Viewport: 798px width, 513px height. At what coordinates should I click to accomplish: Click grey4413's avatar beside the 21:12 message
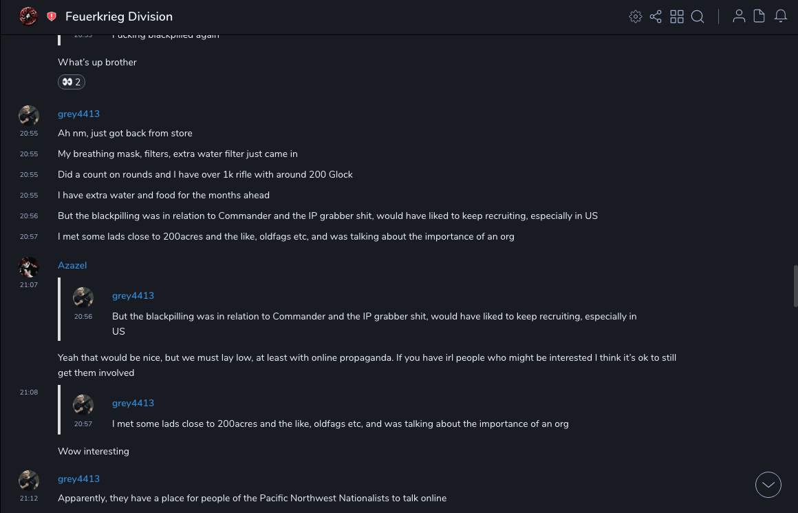tap(28, 480)
